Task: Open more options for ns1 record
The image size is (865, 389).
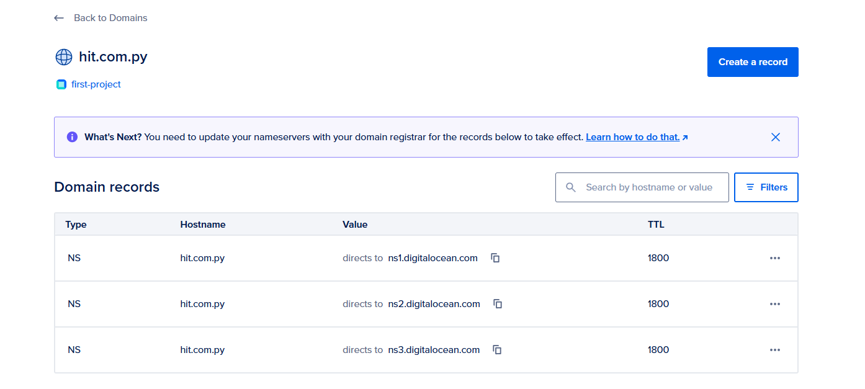Action: 774,258
